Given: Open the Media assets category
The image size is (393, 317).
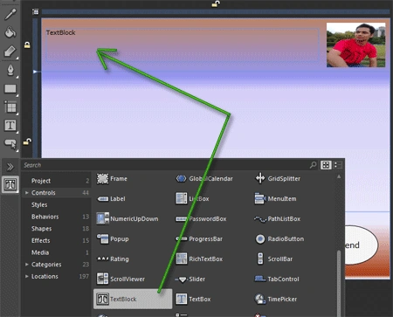Looking at the screenshot, I should (57, 252).
